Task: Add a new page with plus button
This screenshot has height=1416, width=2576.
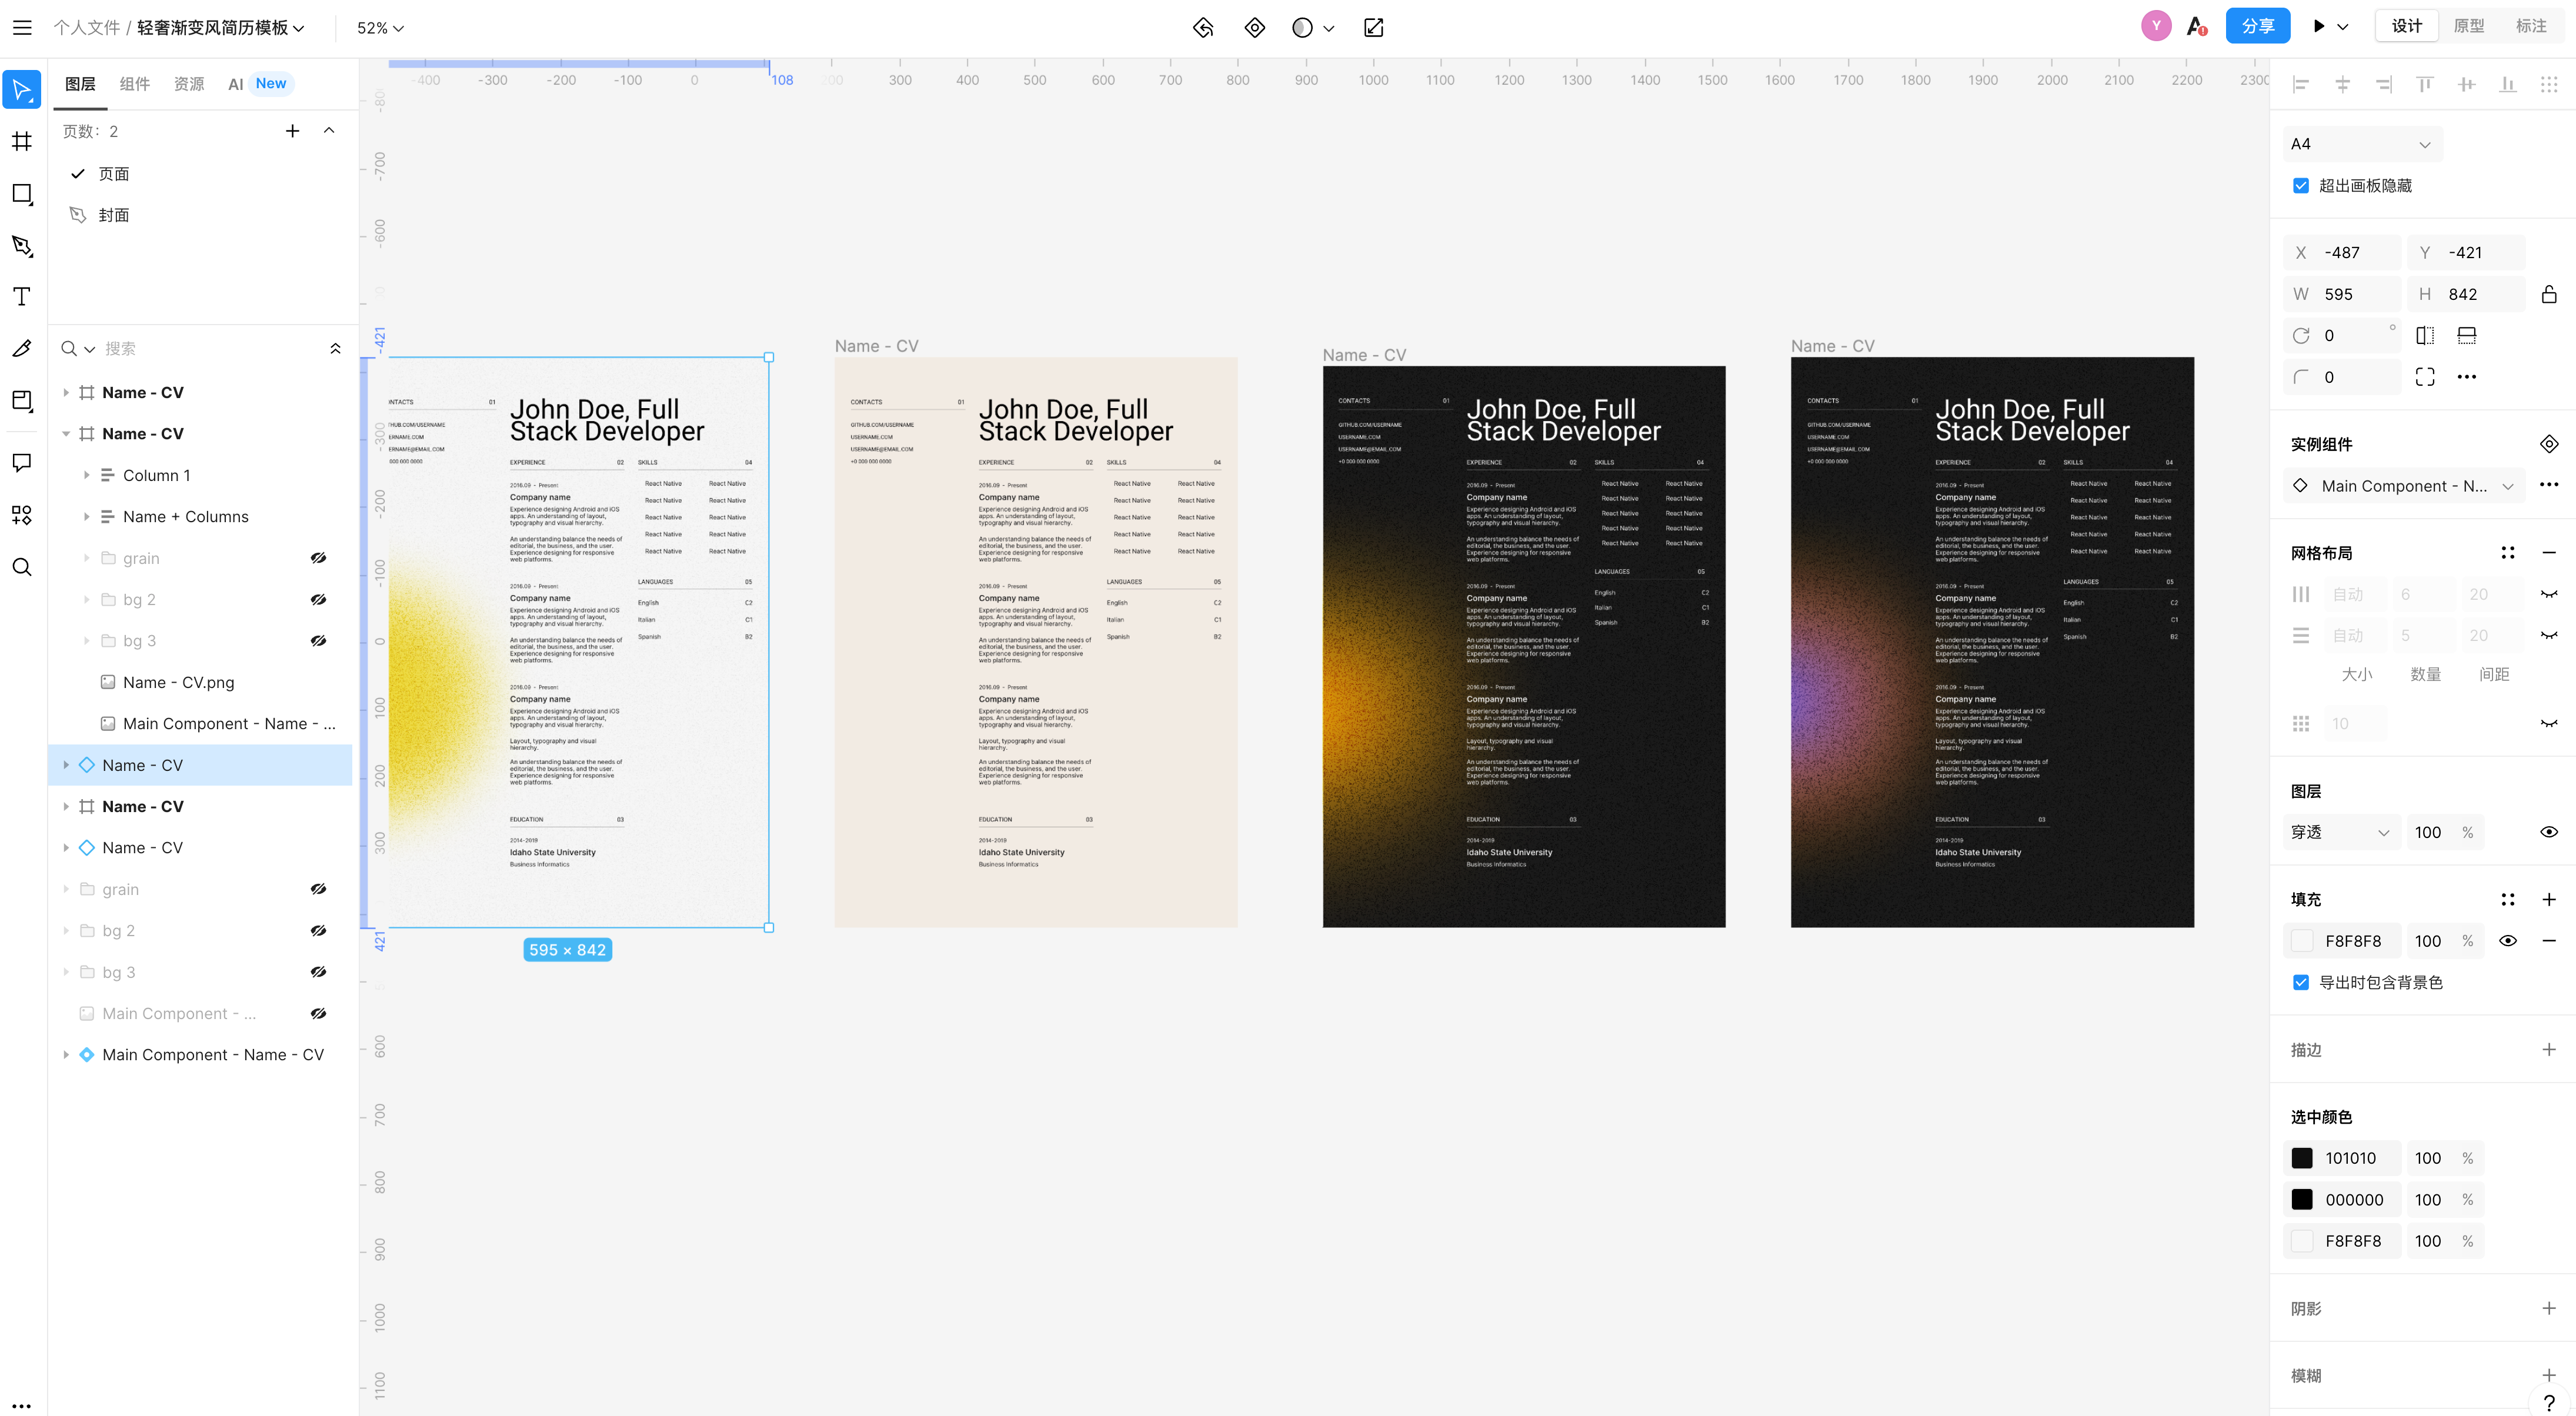Action: (x=292, y=131)
